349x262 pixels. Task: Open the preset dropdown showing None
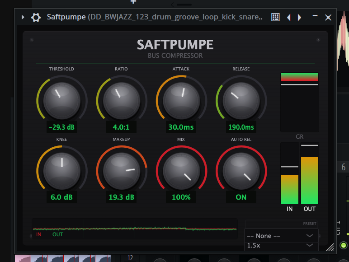[x=281, y=235]
